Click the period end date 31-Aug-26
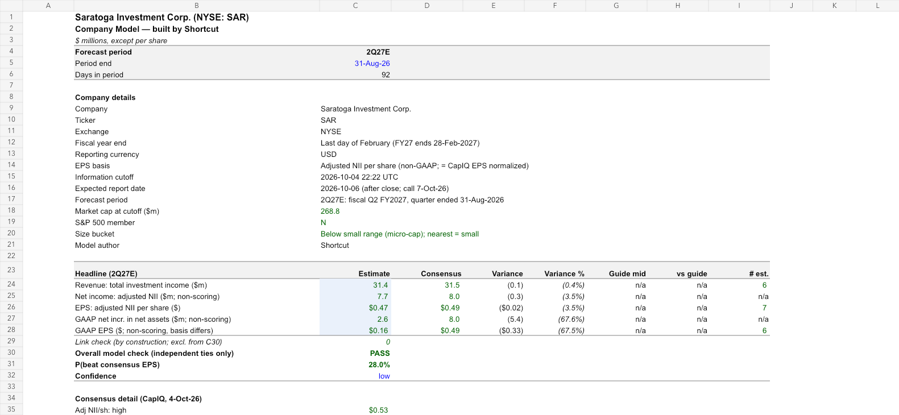This screenshot has width=899, height=415. 372,64
